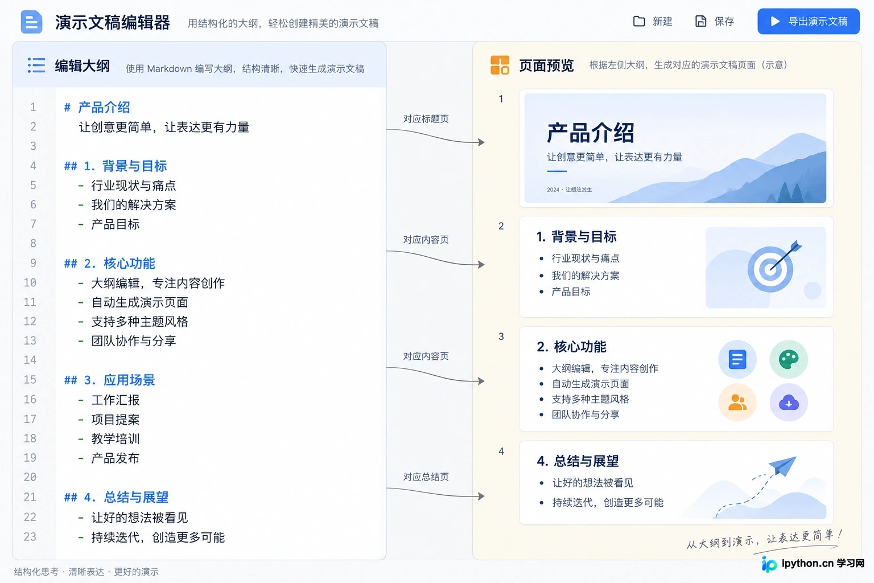This screenshot has height=583, width=874.
Task: Click the 编辑大纲 panel title
Action: (x=83, y=66)
